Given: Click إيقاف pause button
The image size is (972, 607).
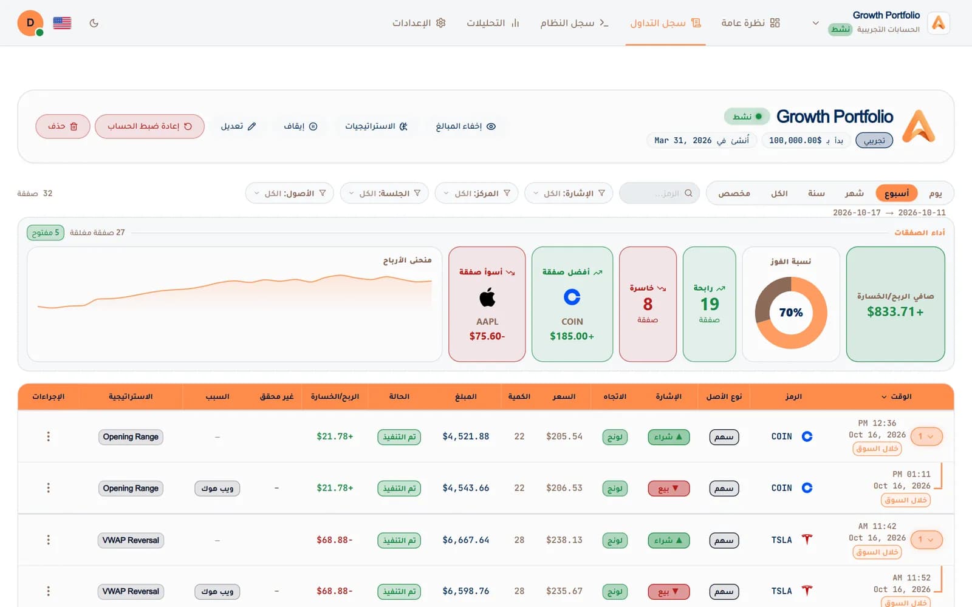Looking at the screenshot, I should click(301, 126).
